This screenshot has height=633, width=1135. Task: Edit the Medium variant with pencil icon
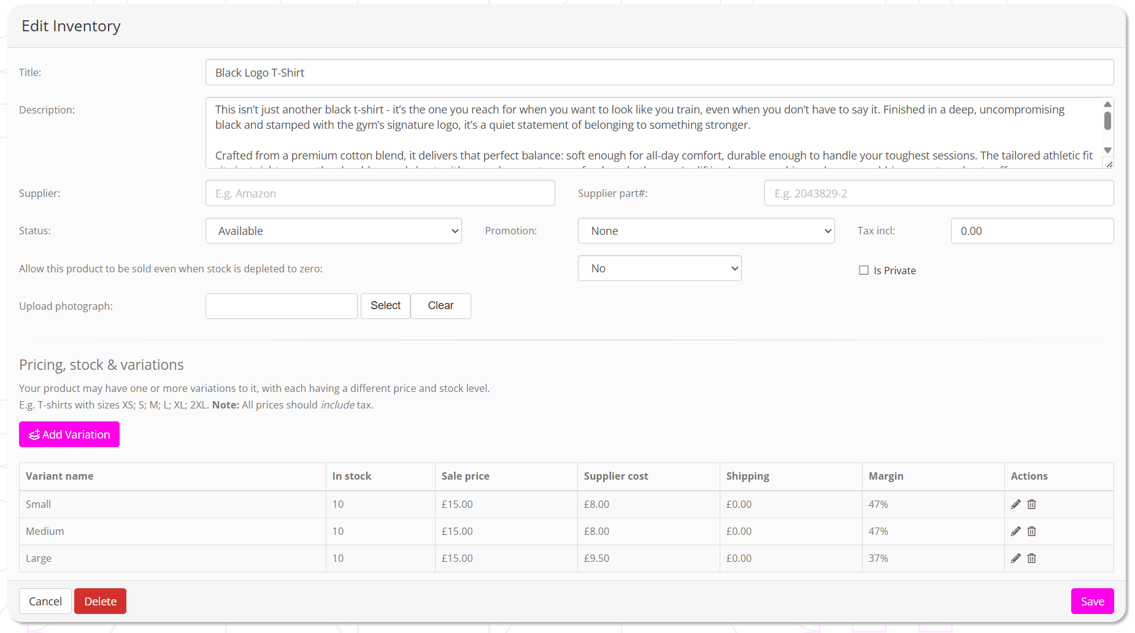pyautogui.click(x=1015, y=531)
